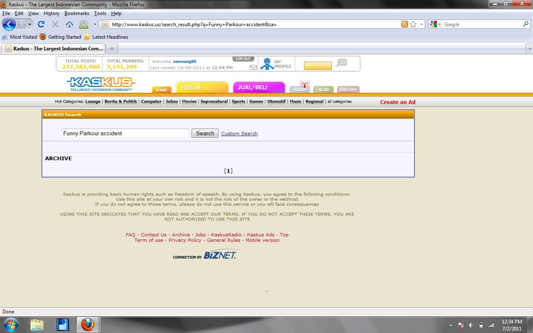Click the Funny Parkour accident search field
Viewport: 533px width, 333px height.
click(125, 133)
